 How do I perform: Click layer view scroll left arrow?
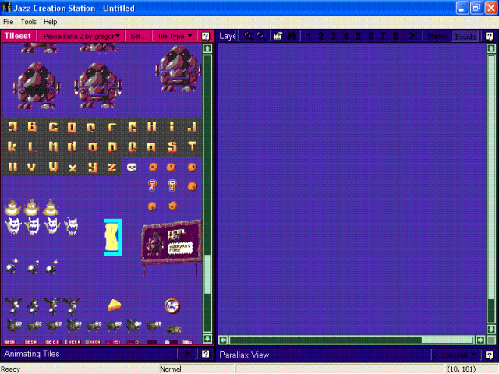pos(223,340)
